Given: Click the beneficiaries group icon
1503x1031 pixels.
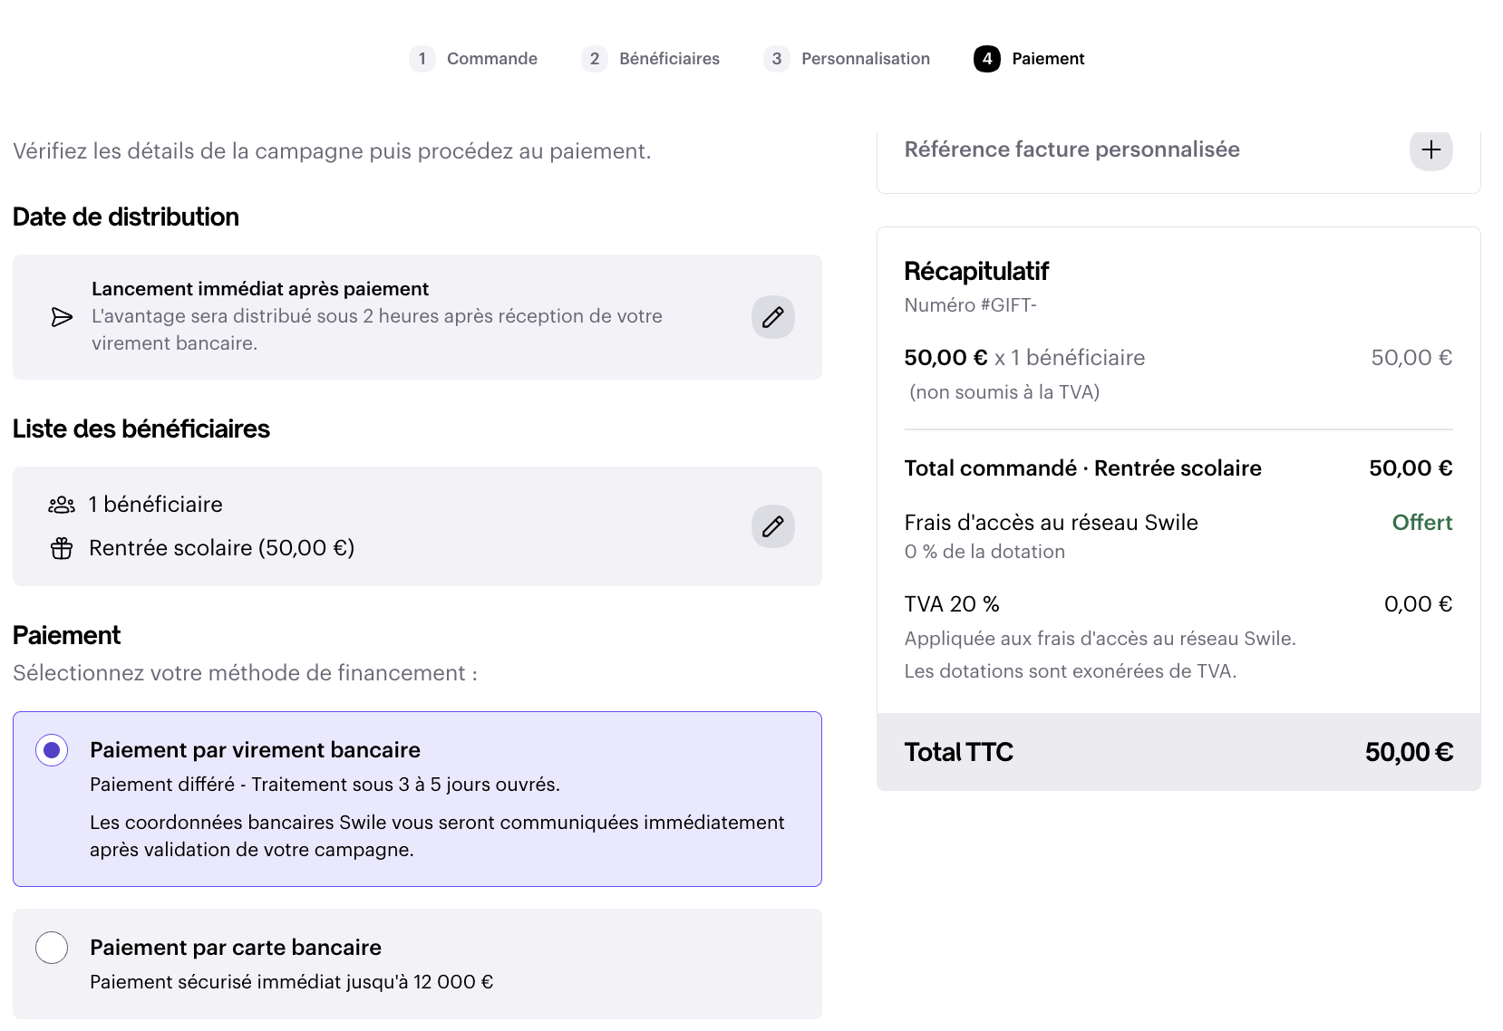Looking at the screenshot, I should coord(62,505).
